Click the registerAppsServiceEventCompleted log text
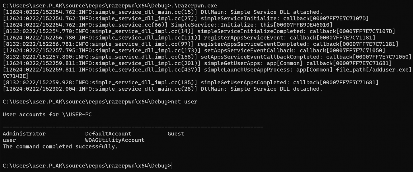The height and width of the screenshot is (172, 413). coord(253,44)
